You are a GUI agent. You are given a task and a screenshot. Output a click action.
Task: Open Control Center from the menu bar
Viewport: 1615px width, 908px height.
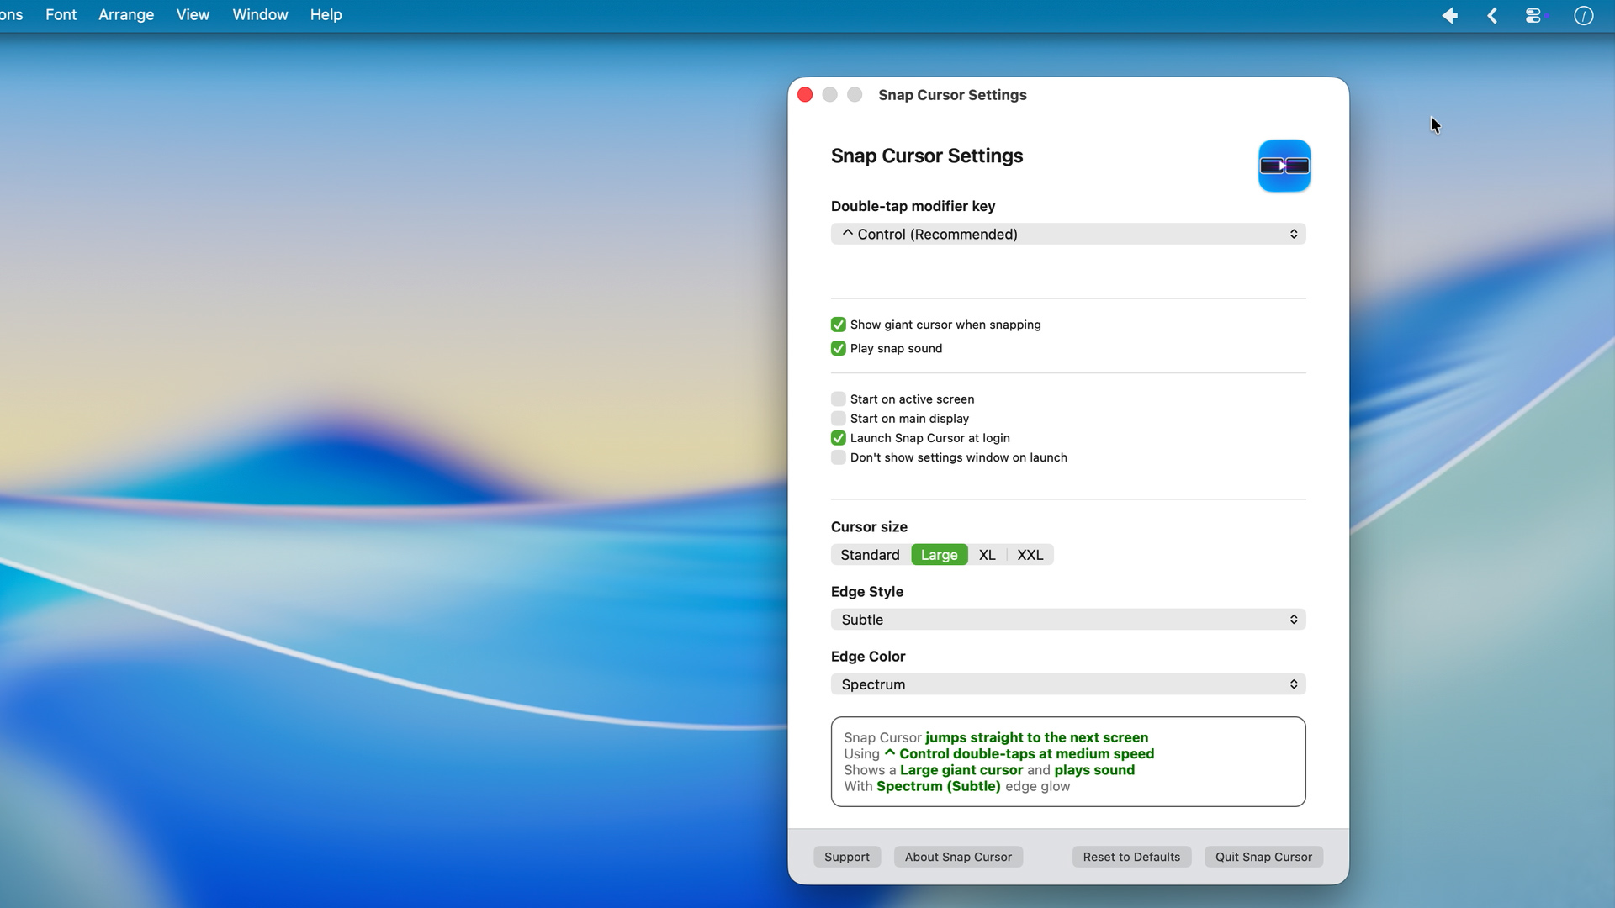pyautogui.click(x=1535, y=15)
